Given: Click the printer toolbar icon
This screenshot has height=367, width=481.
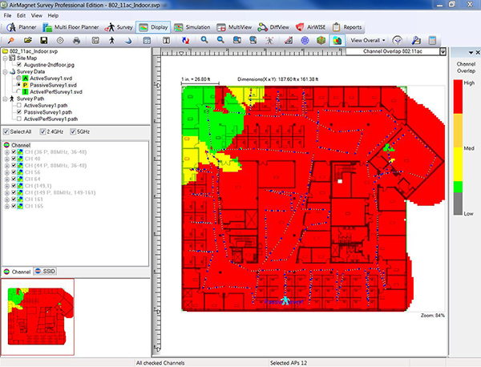Looking at the screenshot, I should pyautogui.click(x=79, y=39).
